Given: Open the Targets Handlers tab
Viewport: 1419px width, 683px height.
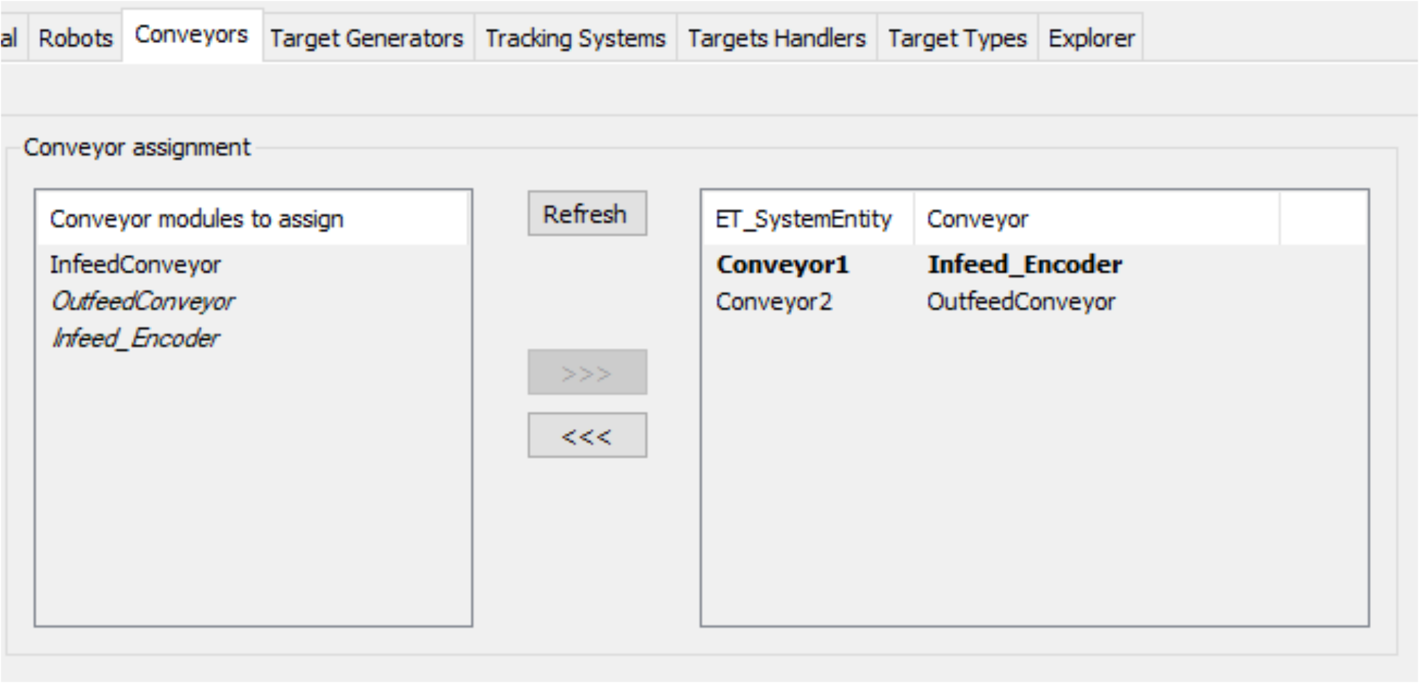Looking at the screenshot, I should click(776, 38).
